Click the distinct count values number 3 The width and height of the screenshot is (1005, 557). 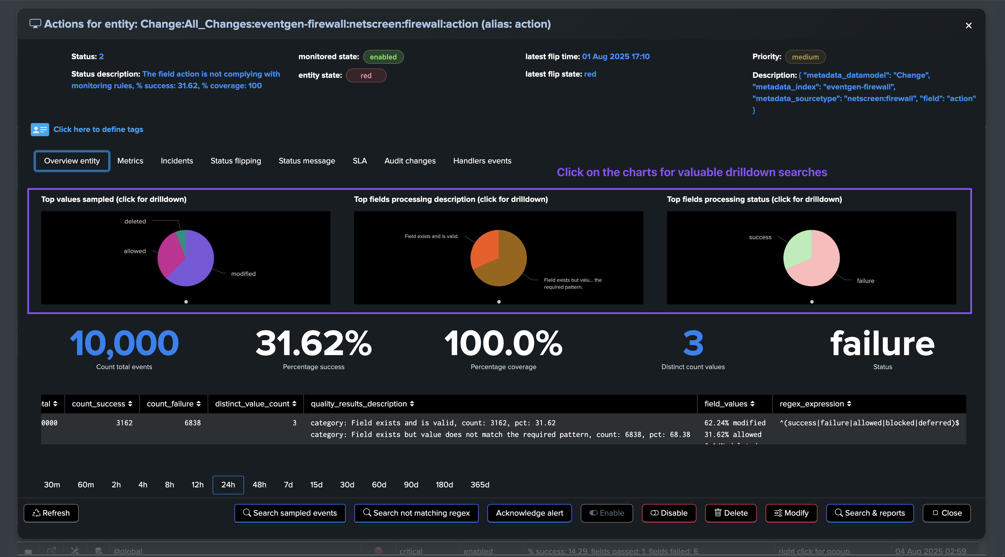[x=693, y=343]
